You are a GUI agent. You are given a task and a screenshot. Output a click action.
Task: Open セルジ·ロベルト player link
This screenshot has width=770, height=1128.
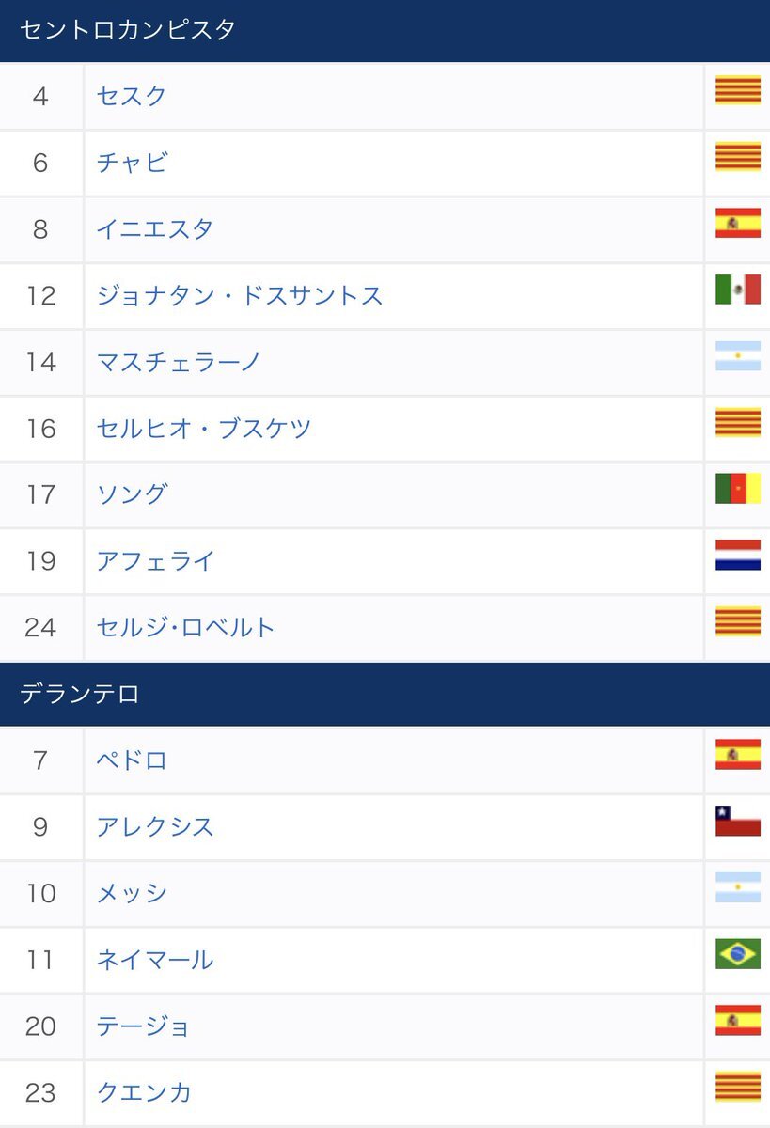[x=186, y=628]
